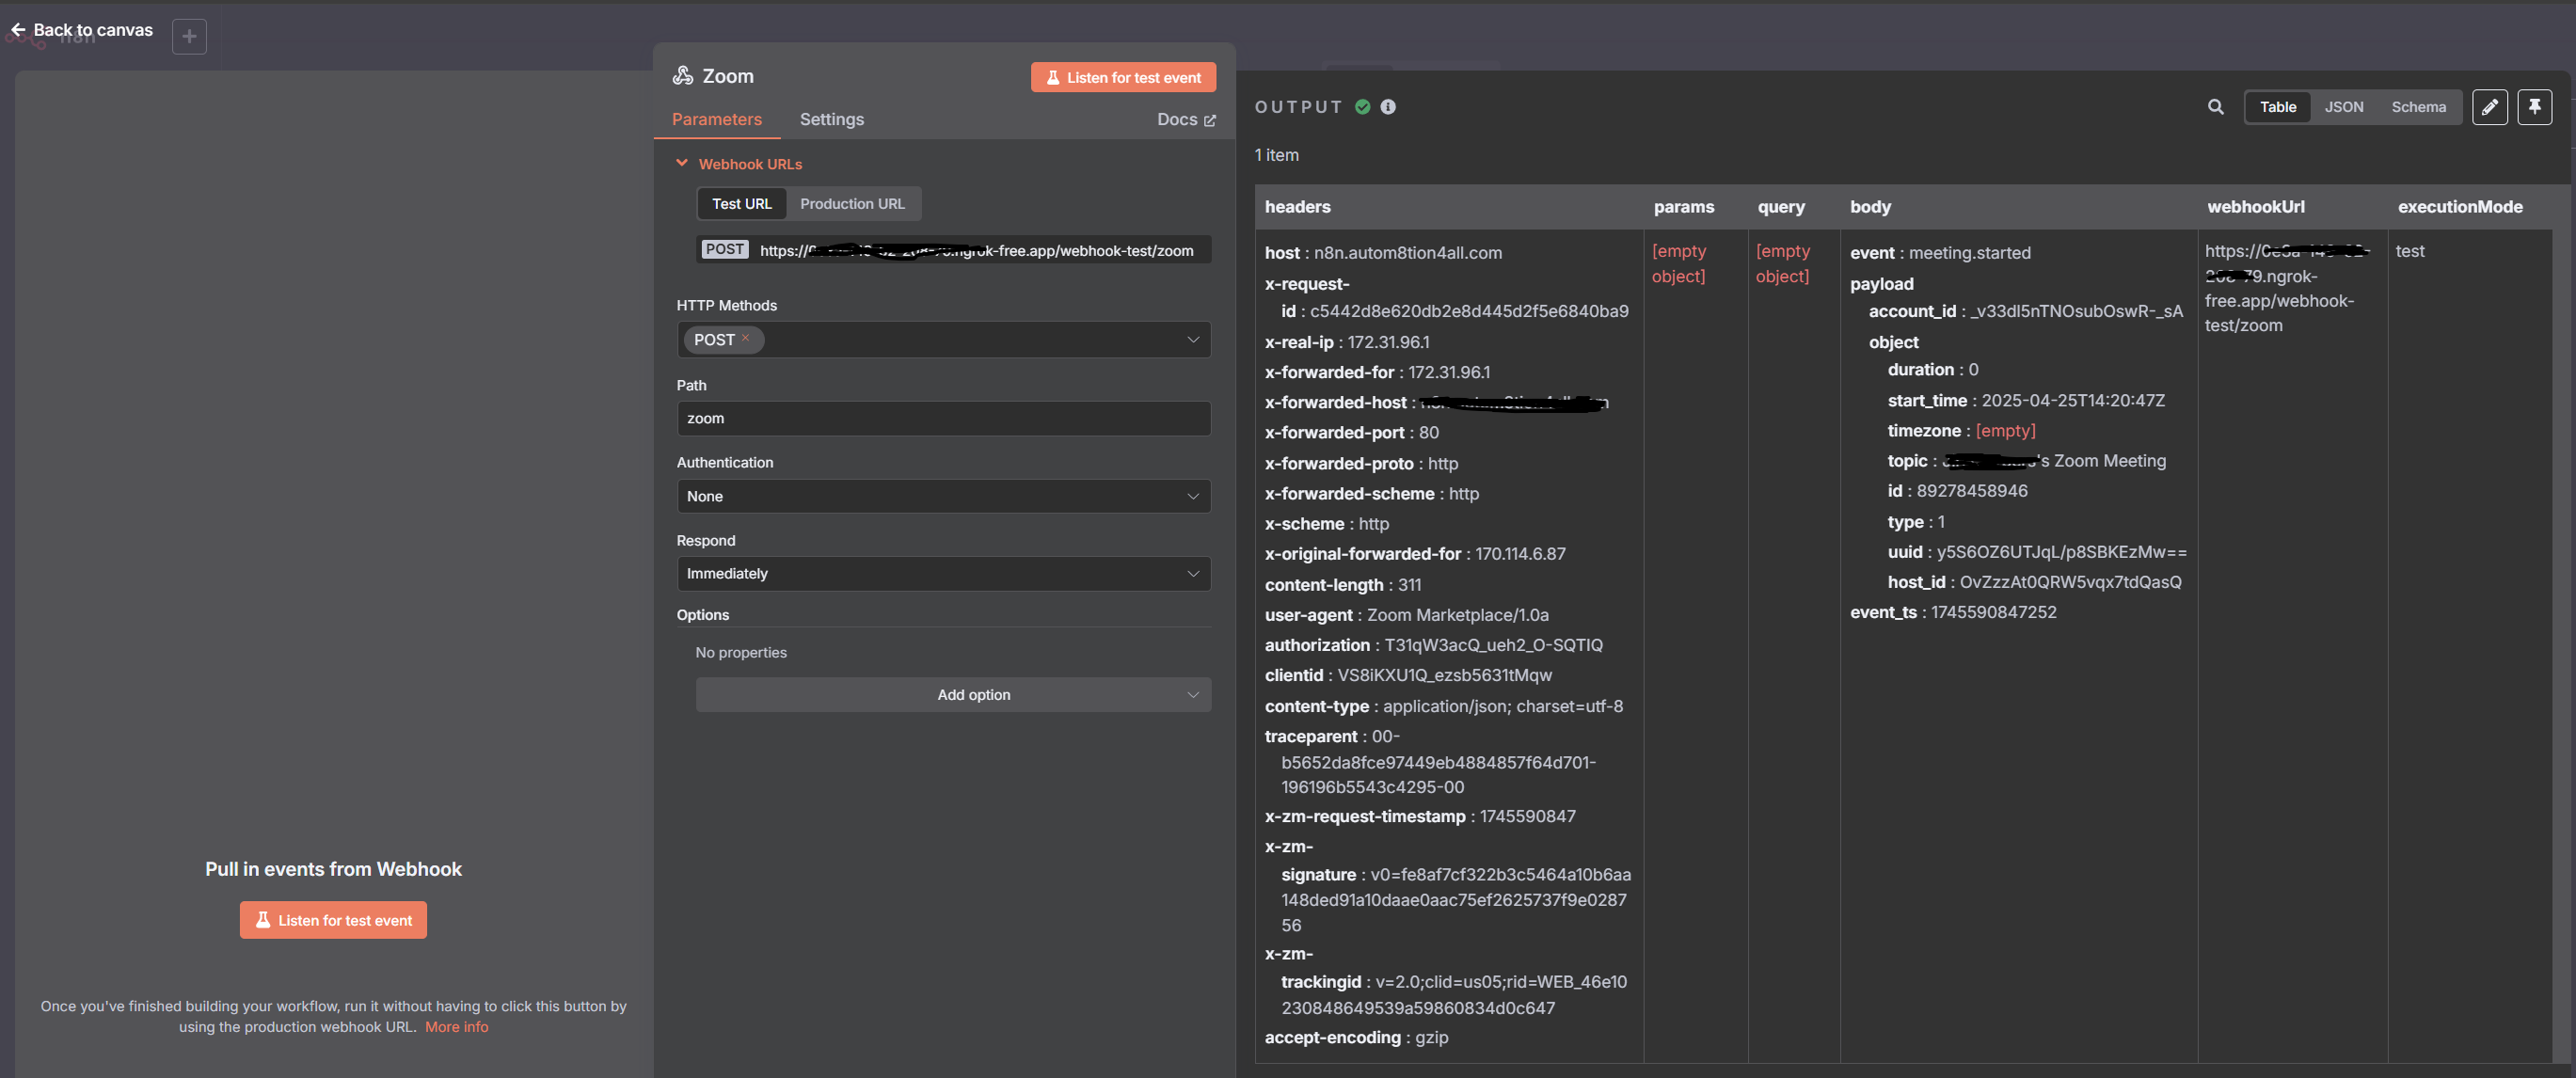This screenshot has height=1078, width=2576.
Task: Click the start_time value 2025-04-25T14:20:47Z
Action: point(2072,400)
